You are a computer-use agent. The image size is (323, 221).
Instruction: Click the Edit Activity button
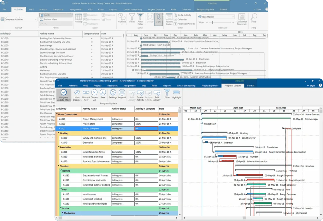pos(157,95)
